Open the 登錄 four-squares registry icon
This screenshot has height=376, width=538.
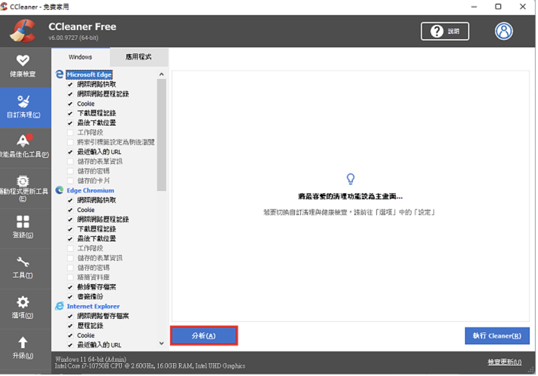point(23,221)
